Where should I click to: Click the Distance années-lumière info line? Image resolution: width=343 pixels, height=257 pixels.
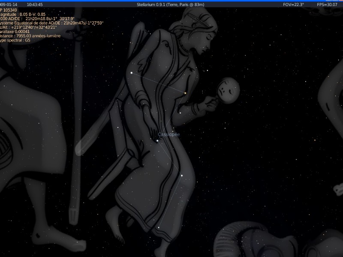30,36
